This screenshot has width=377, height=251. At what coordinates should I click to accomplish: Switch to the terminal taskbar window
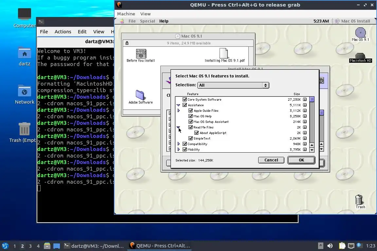point(94,246)
